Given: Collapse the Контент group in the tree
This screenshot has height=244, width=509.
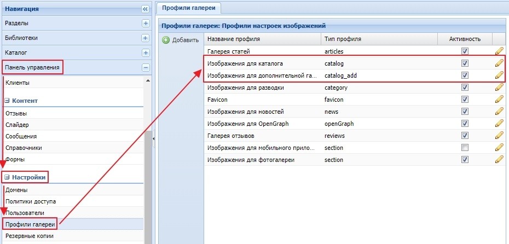Looking at the screenshot, I should coord(8,101).
